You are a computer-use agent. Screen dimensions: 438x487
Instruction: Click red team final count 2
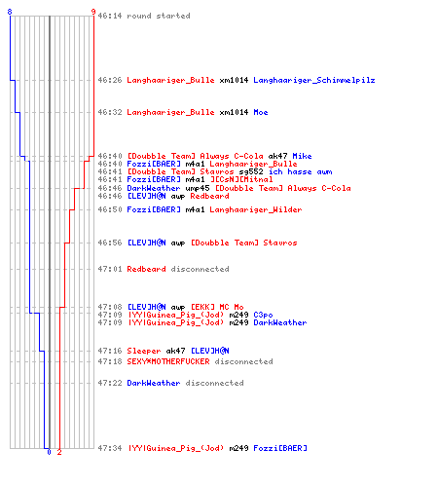tap(59, 452)
